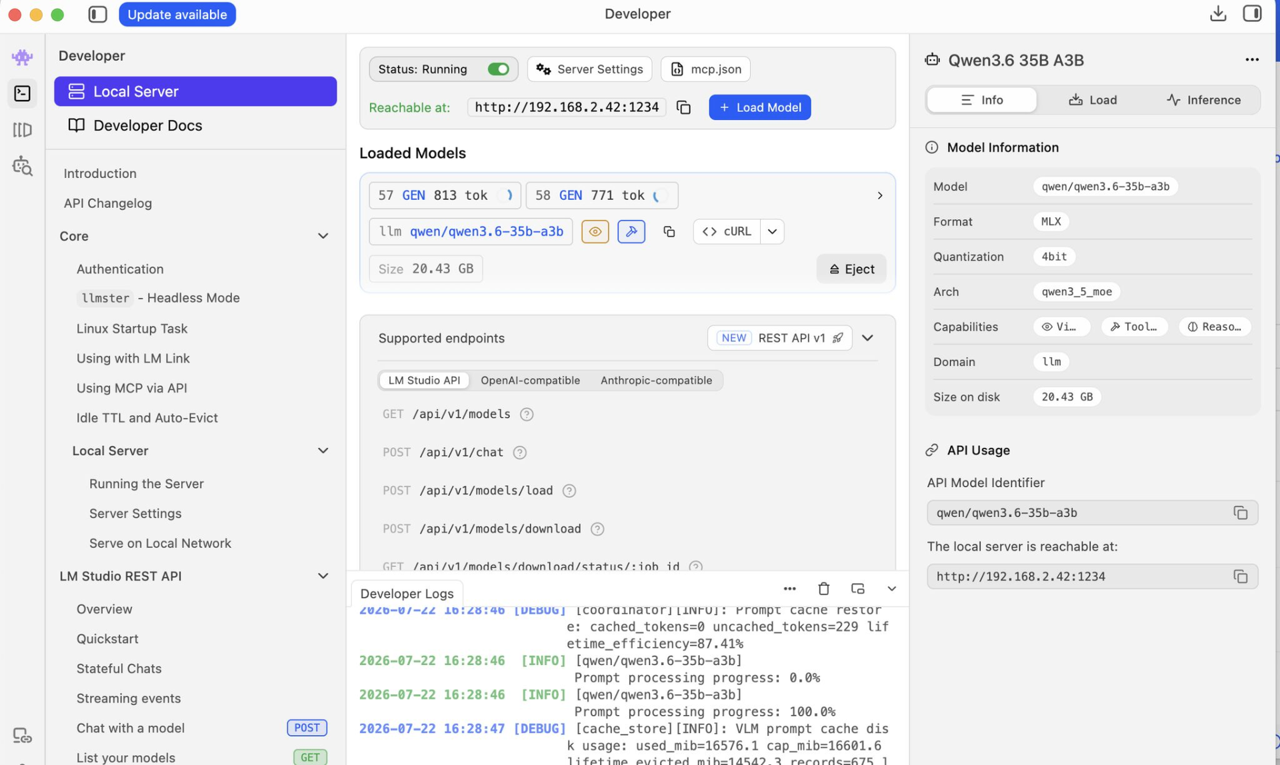Collapse the Developer Logs panel

click(x=891, y=588)
